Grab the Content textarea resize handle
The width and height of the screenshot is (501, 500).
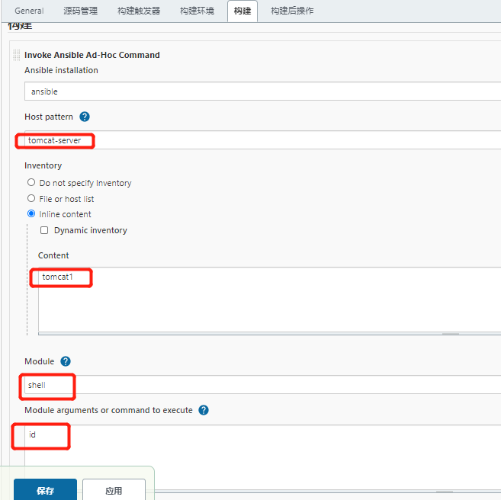[451, 334]
